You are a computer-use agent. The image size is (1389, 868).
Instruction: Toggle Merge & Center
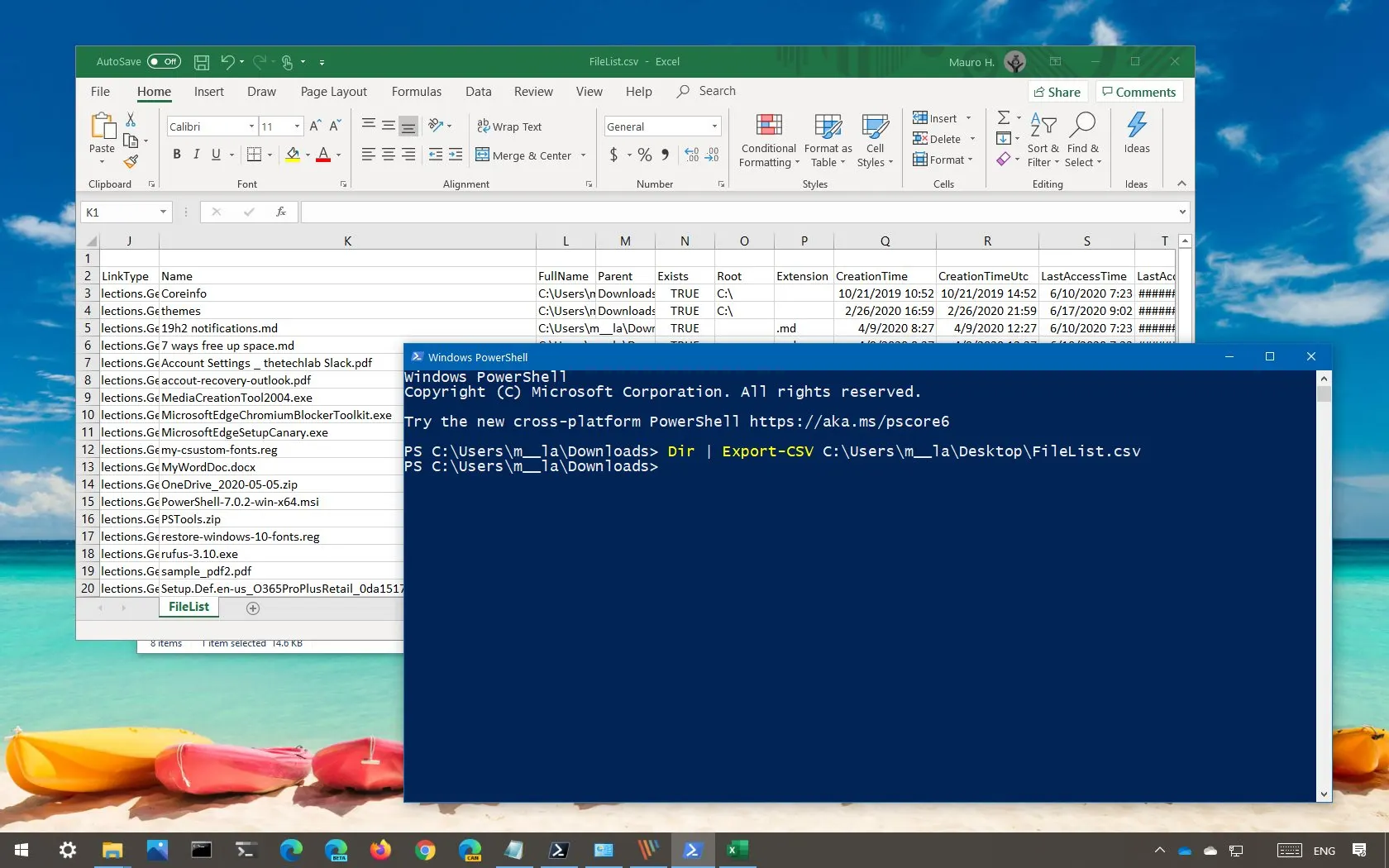(x=525, y=155)
